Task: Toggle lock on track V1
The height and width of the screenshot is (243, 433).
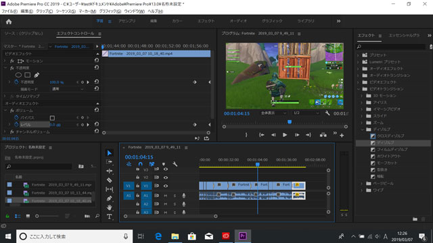Action: click(x=137, y=186)
